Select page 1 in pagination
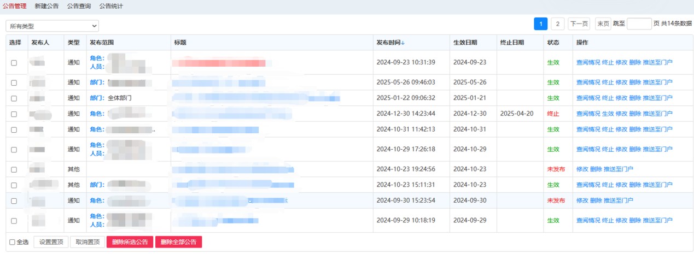Viewport: 694px width, 254px height. pos(541,23)
